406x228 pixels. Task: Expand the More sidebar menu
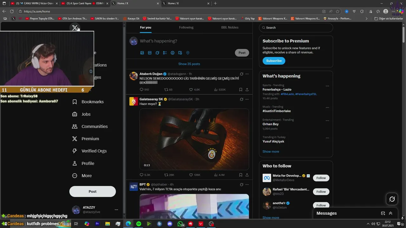pos(82,176)
